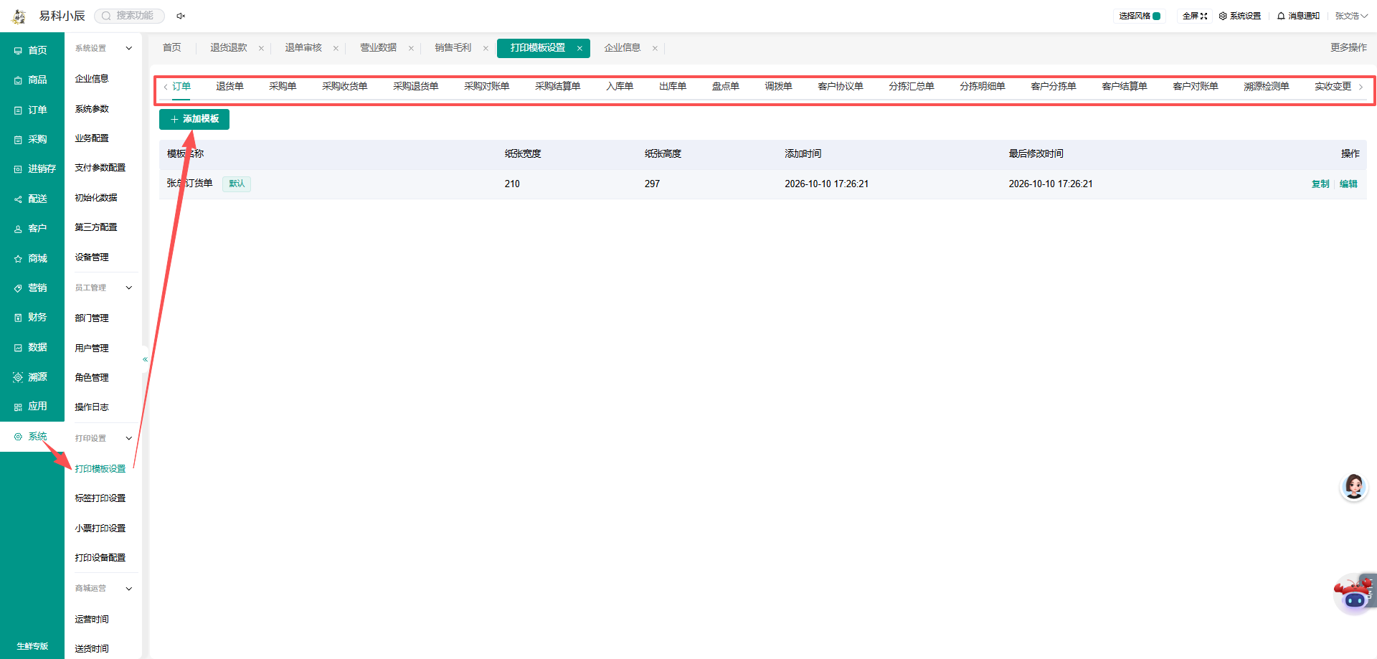Open the 配送 delivery sidebar item
This screenshot has height=659, width=1377.
click(32, 199)
